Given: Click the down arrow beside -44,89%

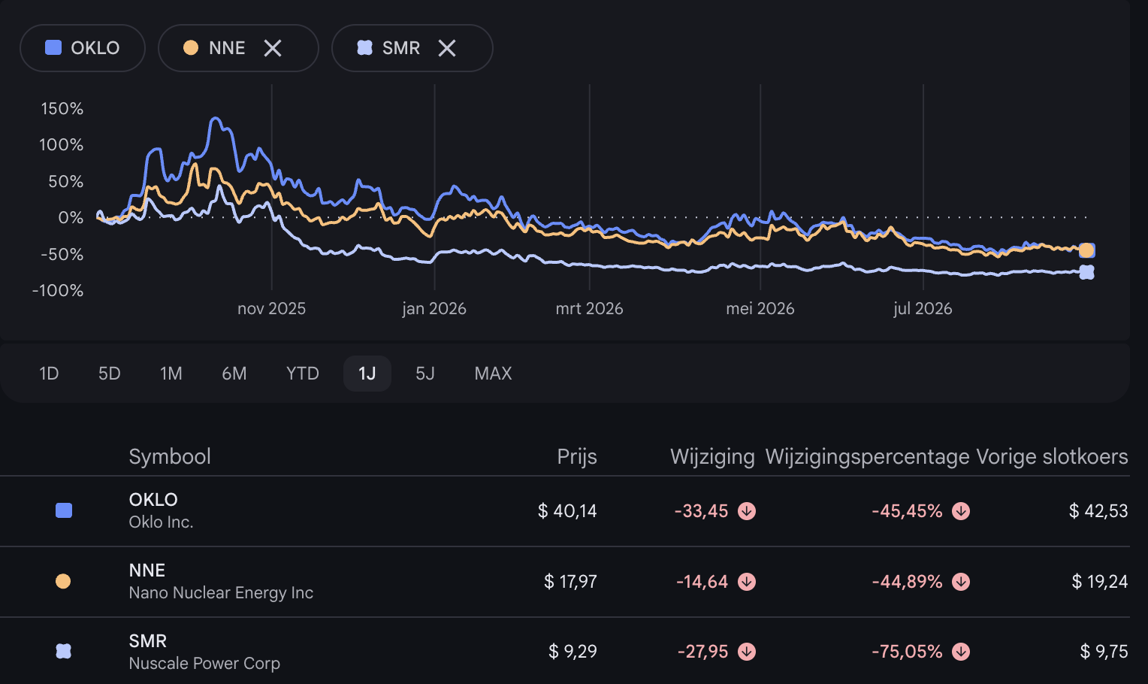Looking at the screenshot, I should click(x=961, y=582).
